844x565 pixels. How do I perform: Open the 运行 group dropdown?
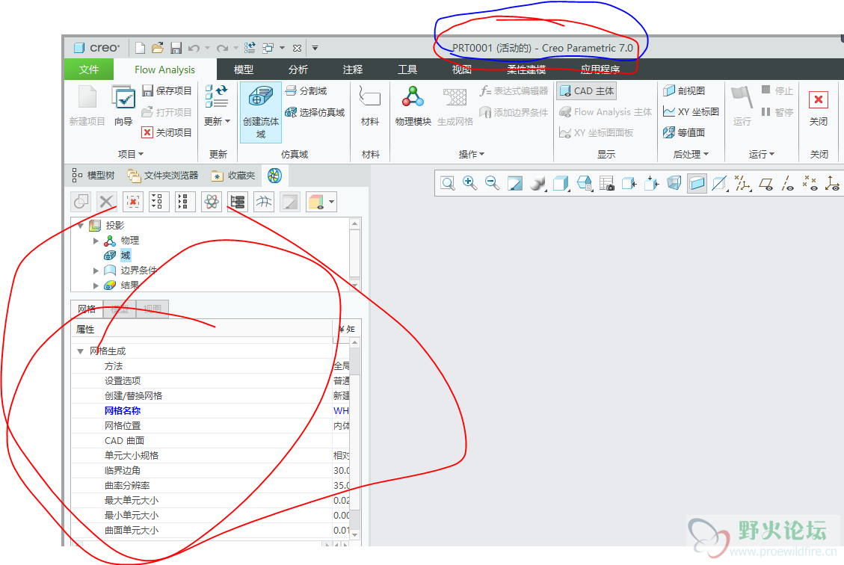click(x=761, y=155)
